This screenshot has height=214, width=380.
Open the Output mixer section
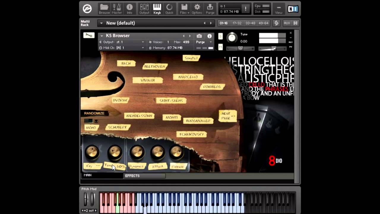coord(144,9)
